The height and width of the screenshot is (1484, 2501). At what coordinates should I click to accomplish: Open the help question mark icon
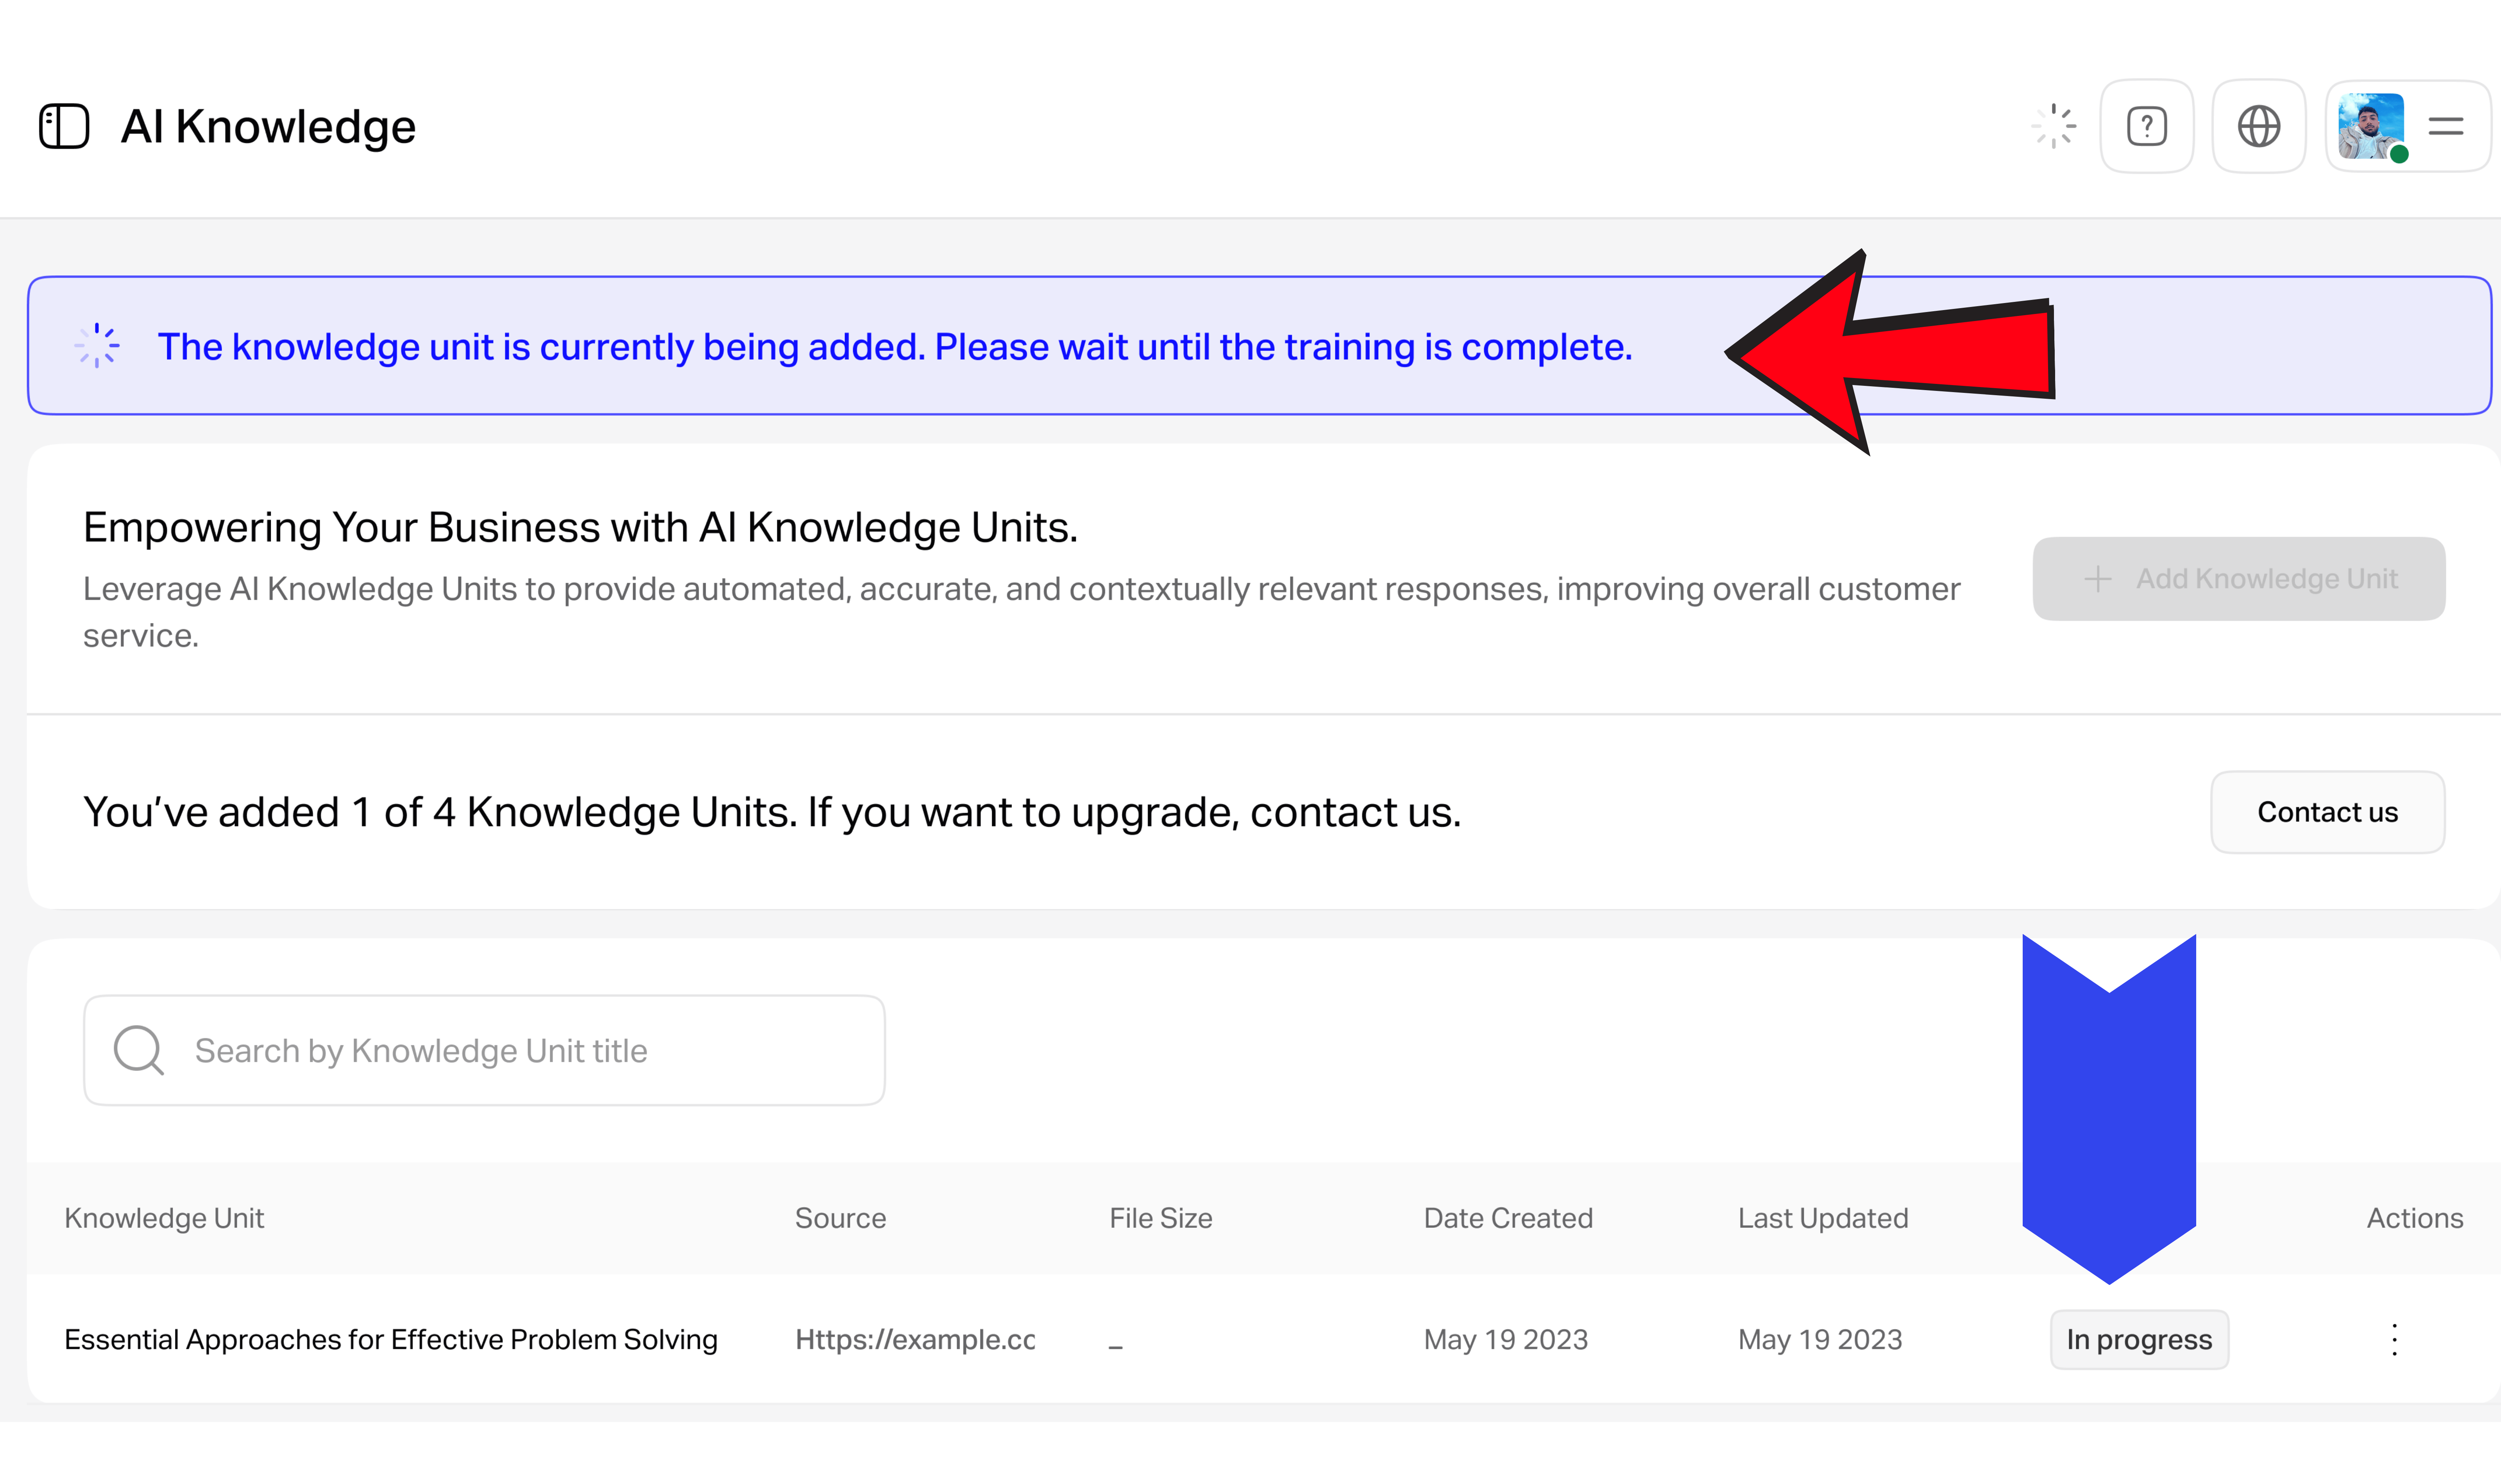(2147, 127)
